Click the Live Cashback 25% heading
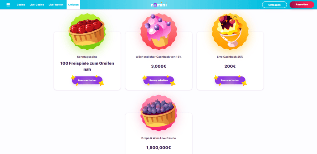The image size is (317, 154). pos(230,57)
